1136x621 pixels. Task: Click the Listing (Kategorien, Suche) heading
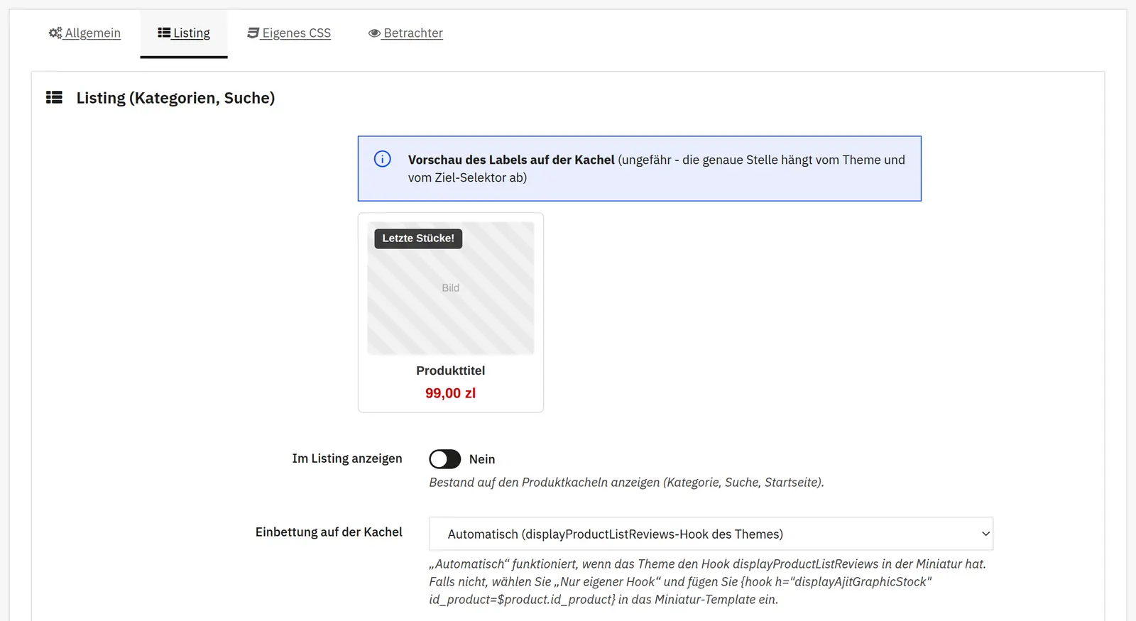pos(175,98)
